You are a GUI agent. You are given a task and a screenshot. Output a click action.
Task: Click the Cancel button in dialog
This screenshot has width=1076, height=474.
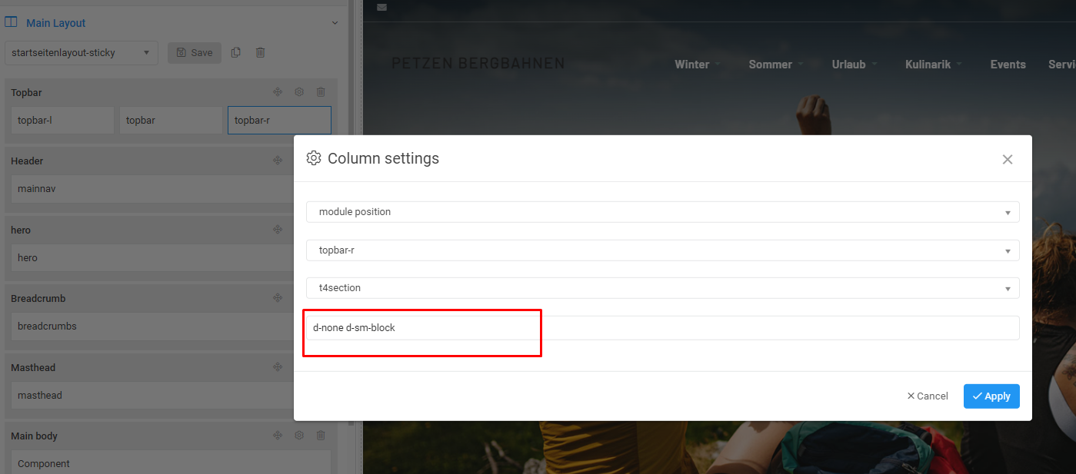point(928,396)
